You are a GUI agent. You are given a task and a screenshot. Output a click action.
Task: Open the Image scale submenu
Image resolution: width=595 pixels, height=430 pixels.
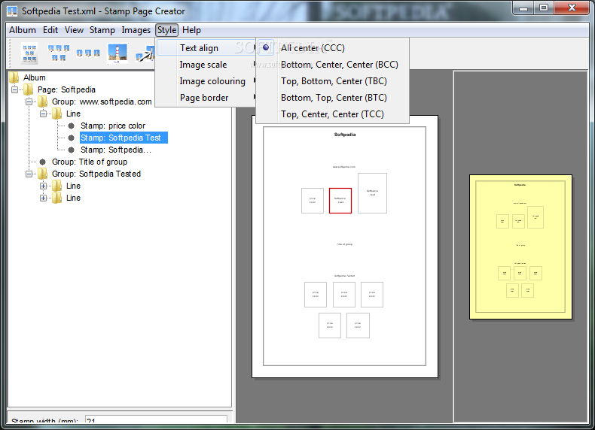(x=206, y=65)
